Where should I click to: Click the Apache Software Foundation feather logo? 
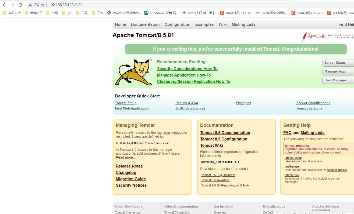point(328,37)
